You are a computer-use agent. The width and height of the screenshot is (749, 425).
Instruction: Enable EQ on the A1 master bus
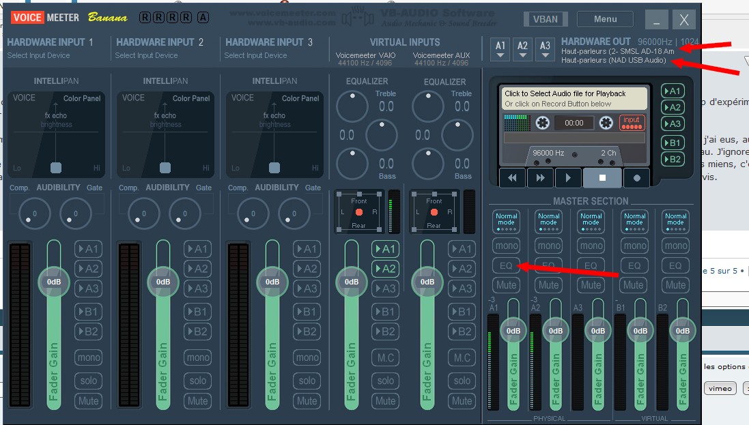(x=507, y=265)
